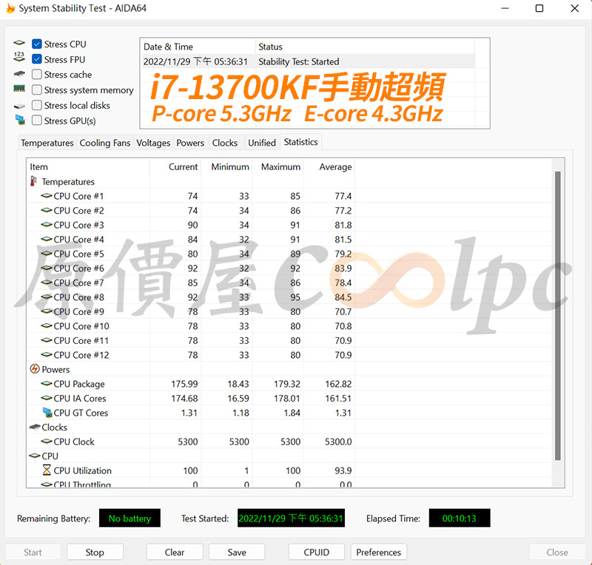Click the CPU Utilization average value 93.9

tap(343, 470)
